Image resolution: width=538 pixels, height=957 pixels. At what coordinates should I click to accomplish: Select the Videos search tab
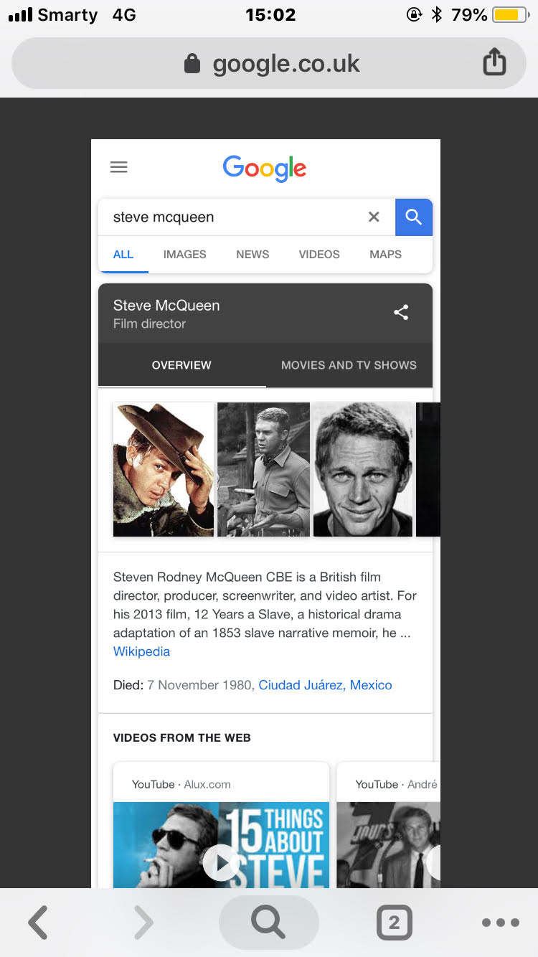319,255
